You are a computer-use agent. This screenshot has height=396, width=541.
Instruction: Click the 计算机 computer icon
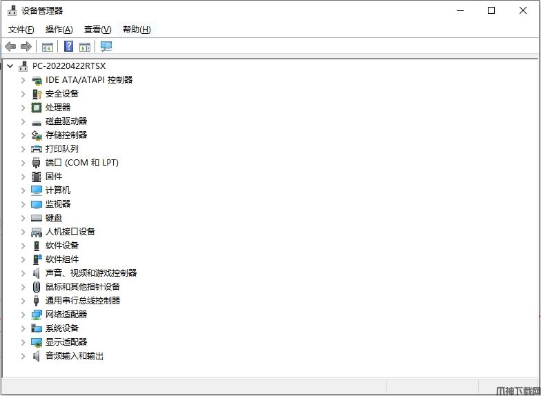37,190
